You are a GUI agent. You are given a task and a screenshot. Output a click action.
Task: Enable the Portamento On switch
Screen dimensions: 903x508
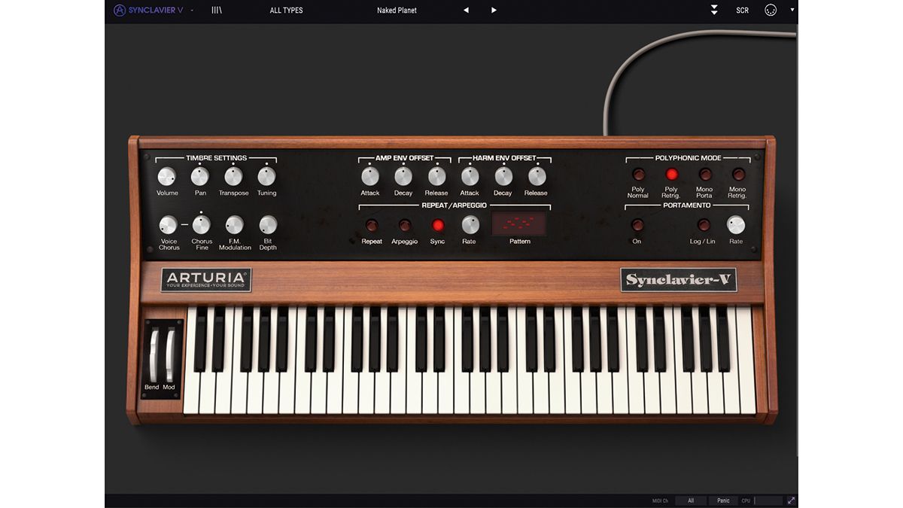click(637, 224)
